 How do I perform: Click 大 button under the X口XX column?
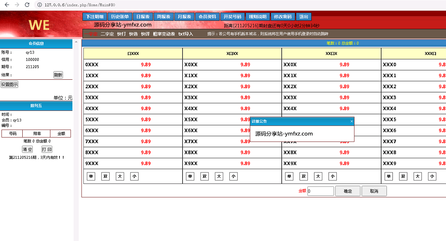219,176
